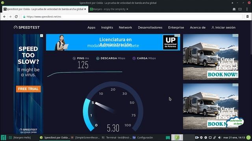Switch to SimpleScreenRecorder in taskbar
This screenshot has height=141, width=252.
[x=86, y=137]
